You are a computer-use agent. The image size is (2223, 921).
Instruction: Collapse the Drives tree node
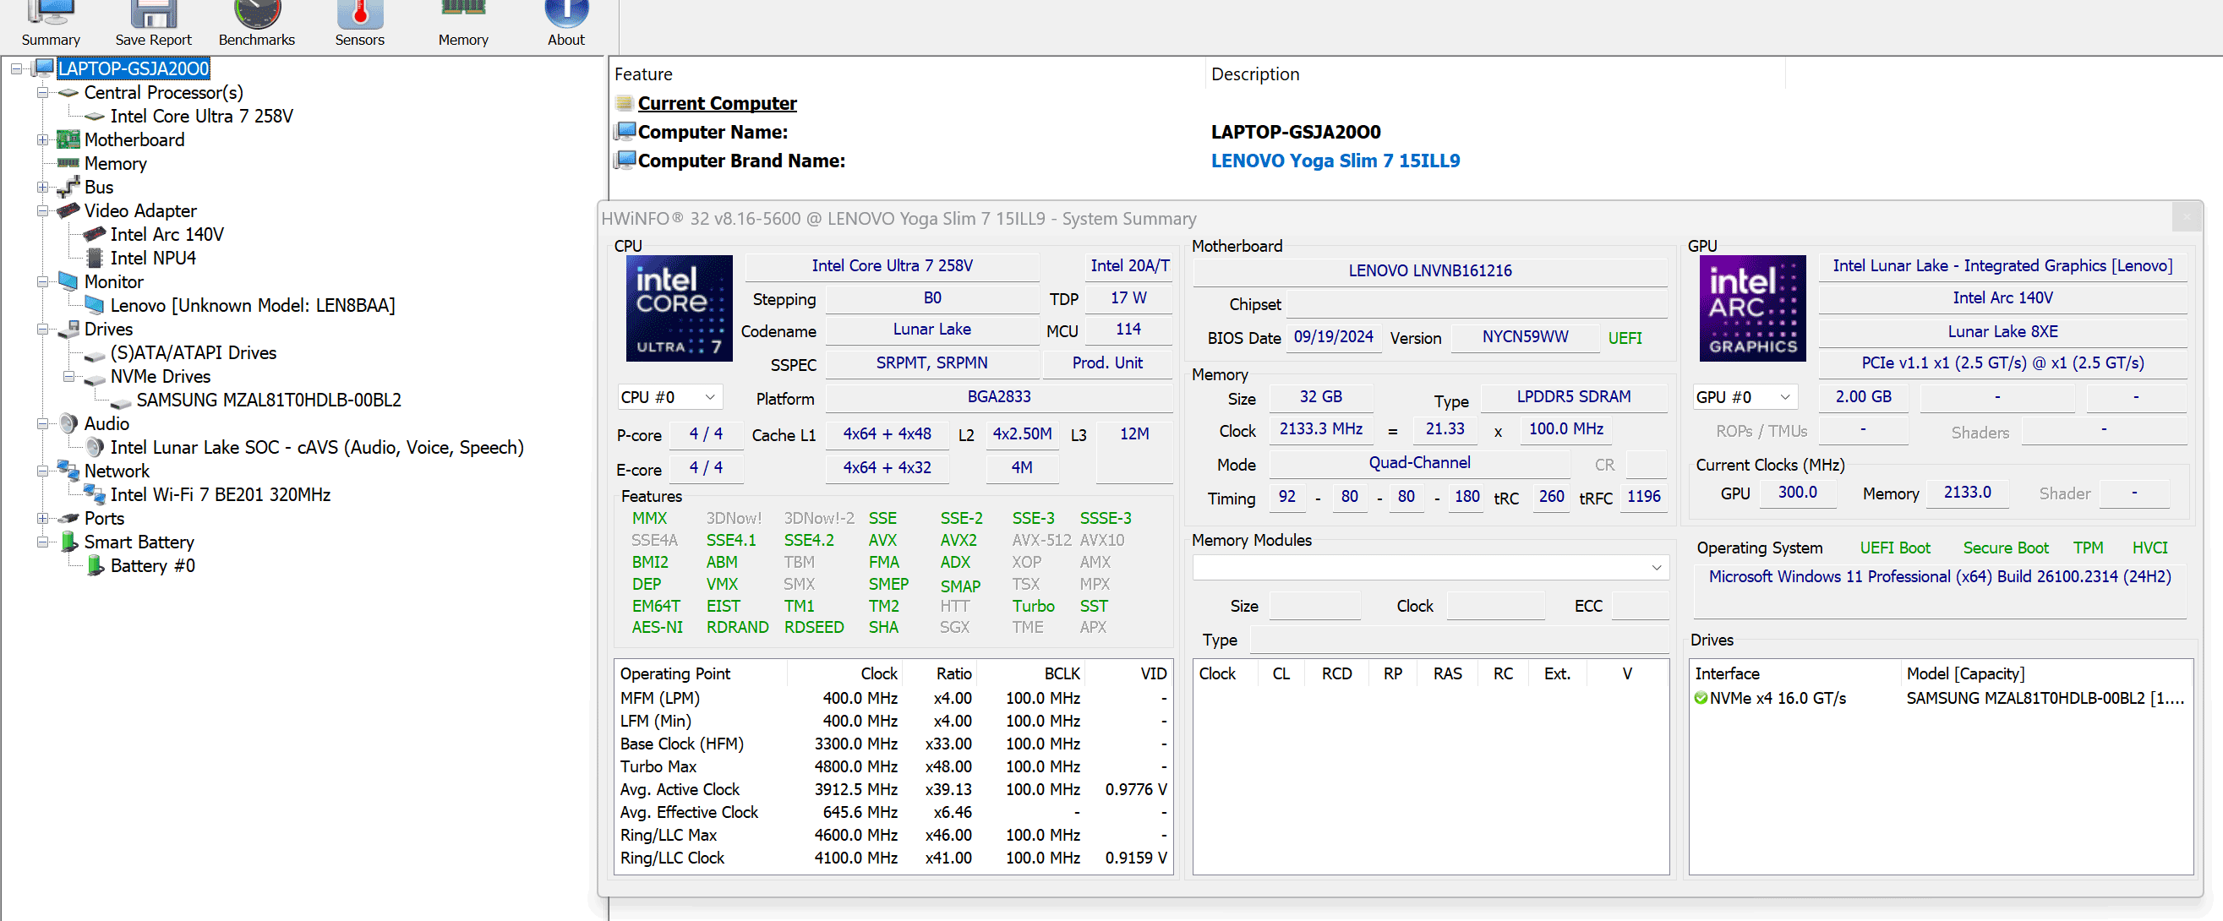coord(42,329)
